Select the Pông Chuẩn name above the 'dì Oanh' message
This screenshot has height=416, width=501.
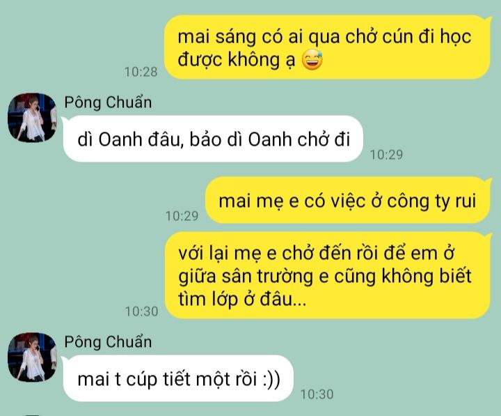[108, 102]
